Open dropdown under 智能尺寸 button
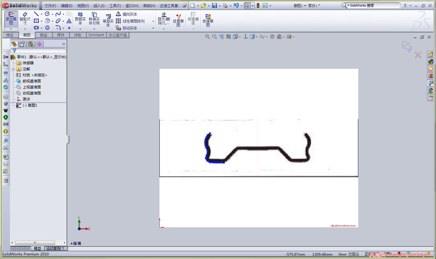This screenshot has height=259, width=436. 25,29
